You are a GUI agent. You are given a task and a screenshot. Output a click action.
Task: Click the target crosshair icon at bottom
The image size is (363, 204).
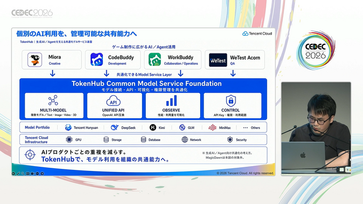click(x=30, y=155)
